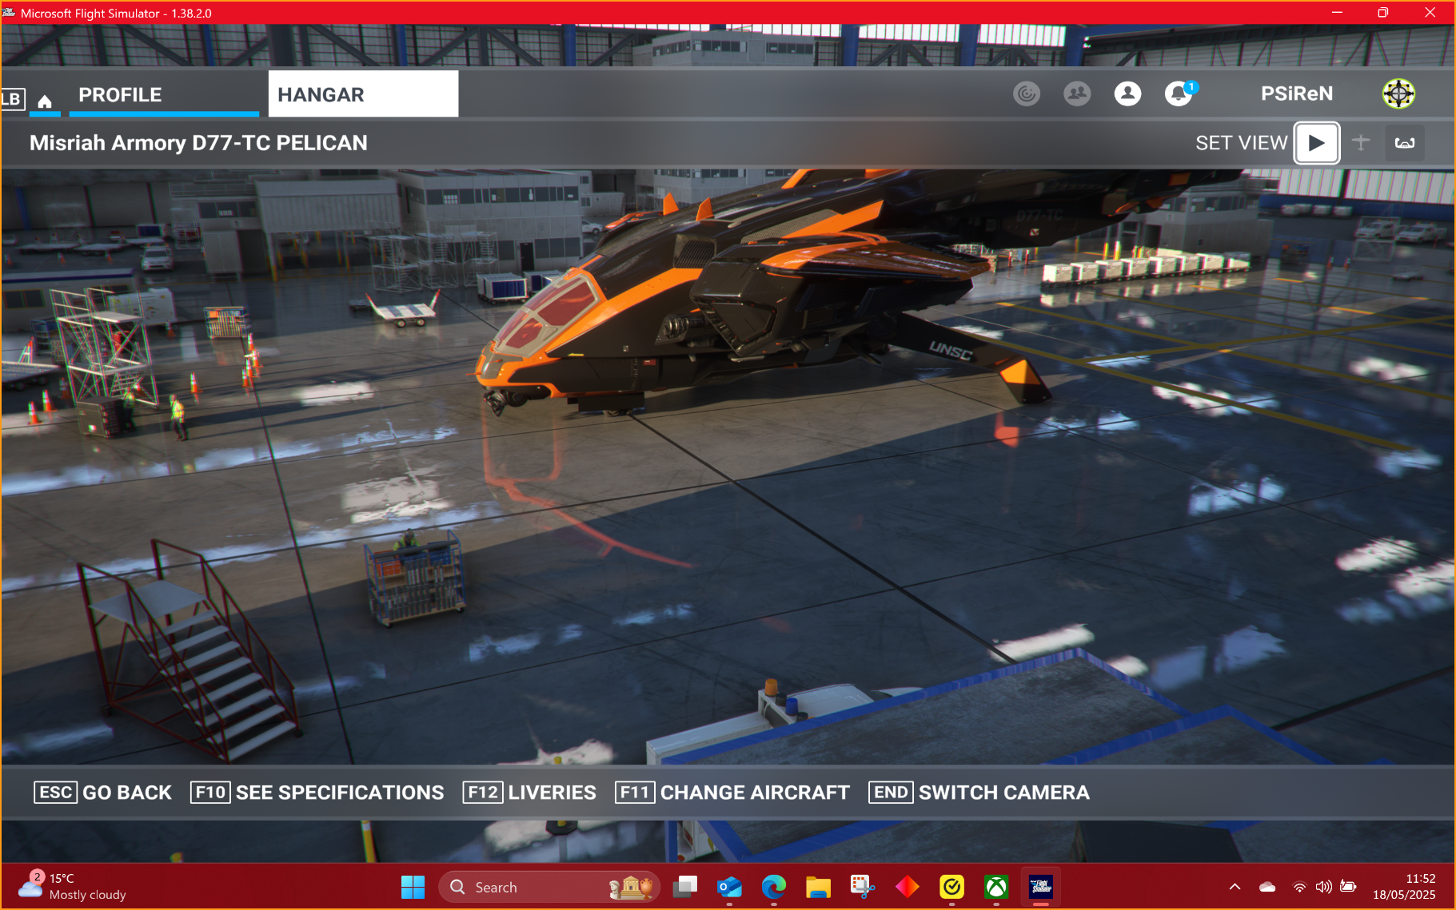Open the player profile account icon

1127,93
